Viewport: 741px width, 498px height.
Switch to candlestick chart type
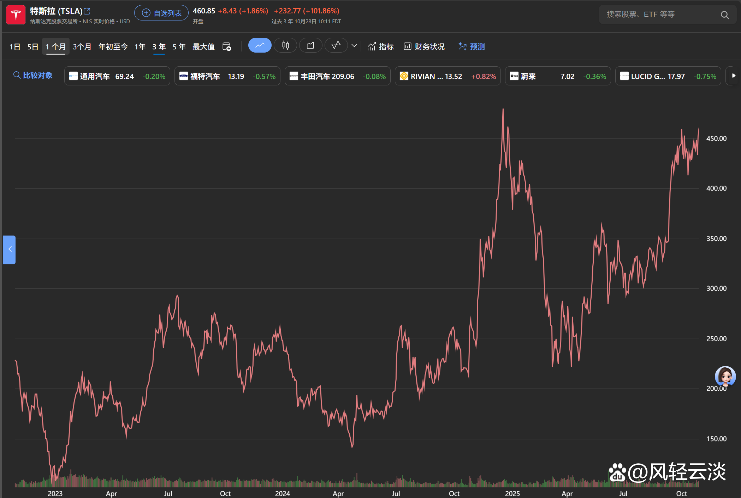pos(285,46)
